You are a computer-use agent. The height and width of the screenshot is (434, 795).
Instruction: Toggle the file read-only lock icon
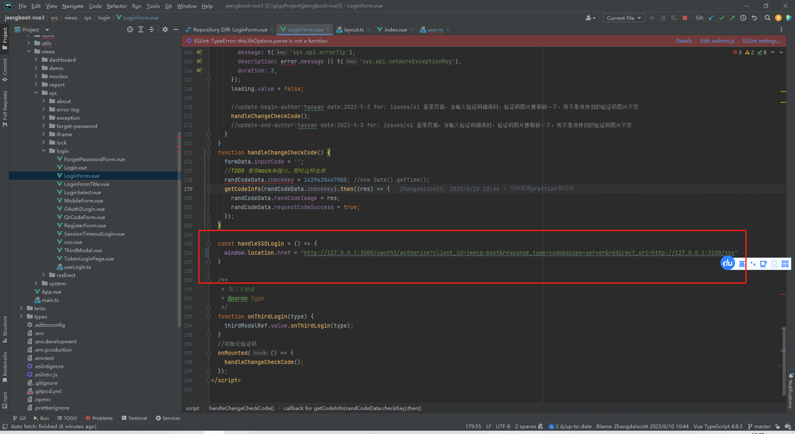(777, 427)
